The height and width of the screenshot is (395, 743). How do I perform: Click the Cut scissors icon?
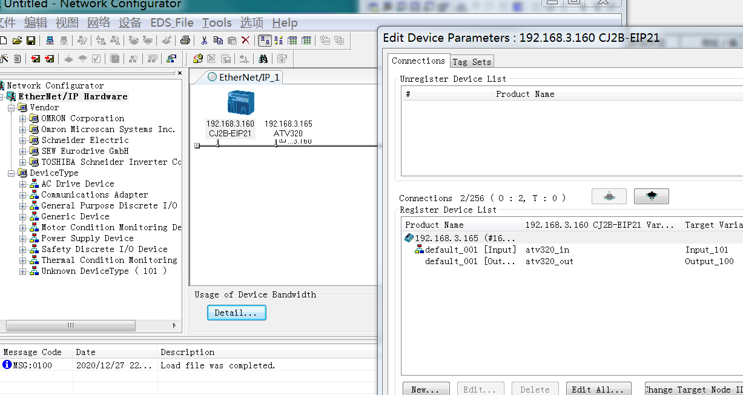(x=204, y=41)
